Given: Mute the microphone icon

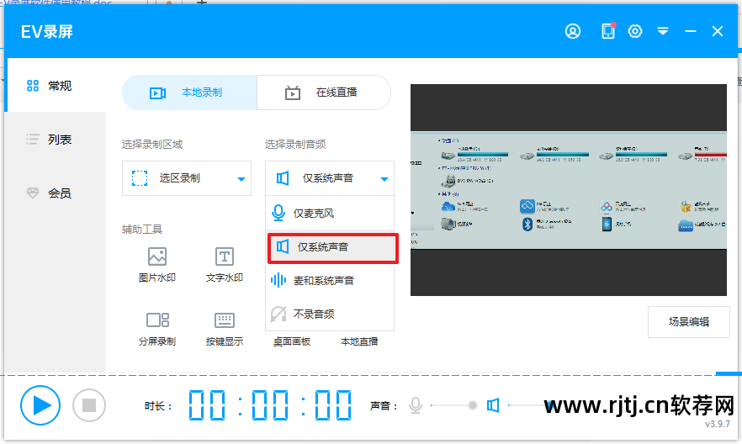Looking at the screenshot, I should (416, 405).
